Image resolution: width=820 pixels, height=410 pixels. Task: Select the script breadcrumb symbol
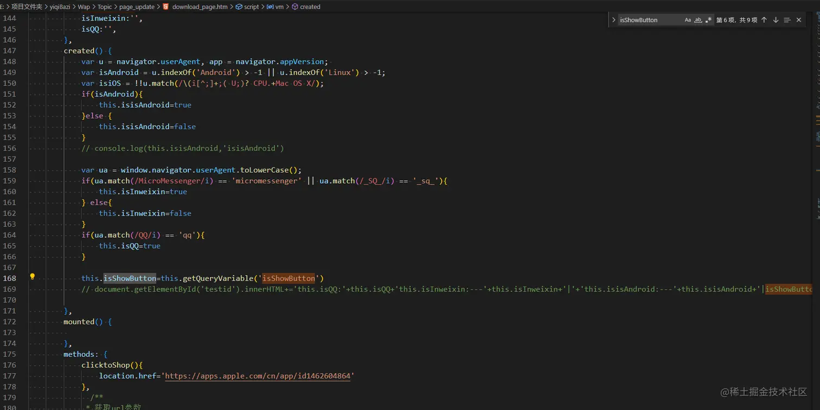pos(251,7)
